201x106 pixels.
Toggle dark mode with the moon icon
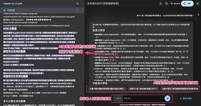point(161,4)
